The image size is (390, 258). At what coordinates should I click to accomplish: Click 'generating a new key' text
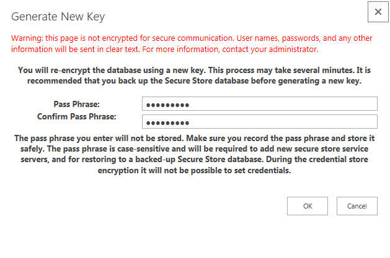pos(319,81)
